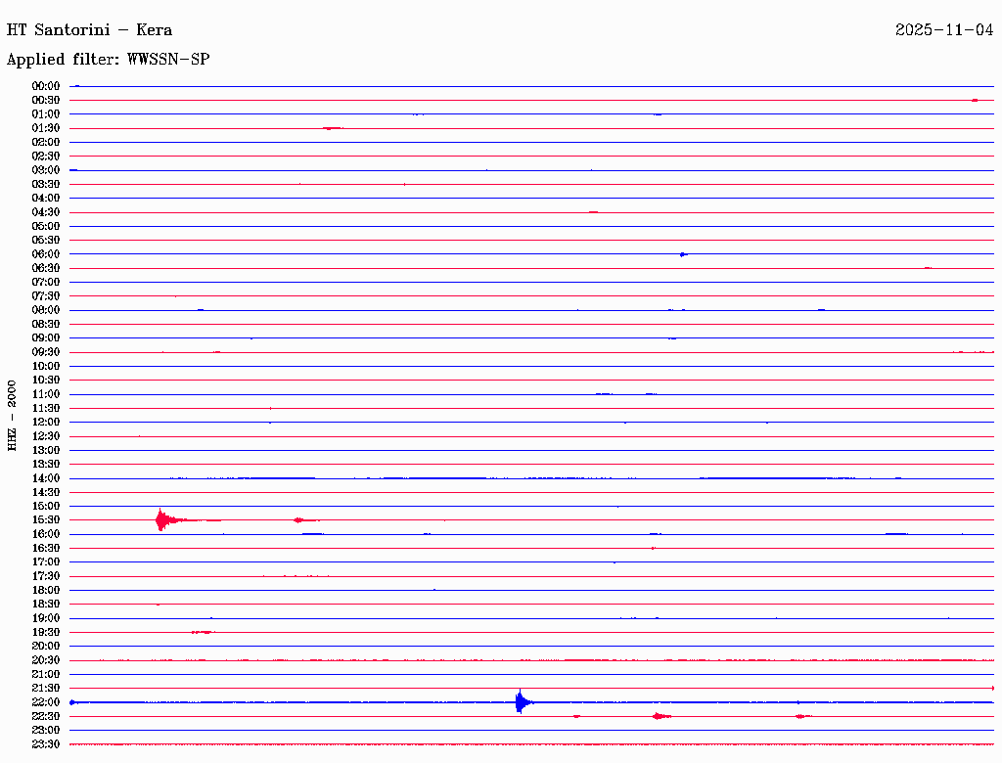Click the 09:30 time label
Image resolution: width=1002 pixels, height=763 pixels.
coord(46,352)
